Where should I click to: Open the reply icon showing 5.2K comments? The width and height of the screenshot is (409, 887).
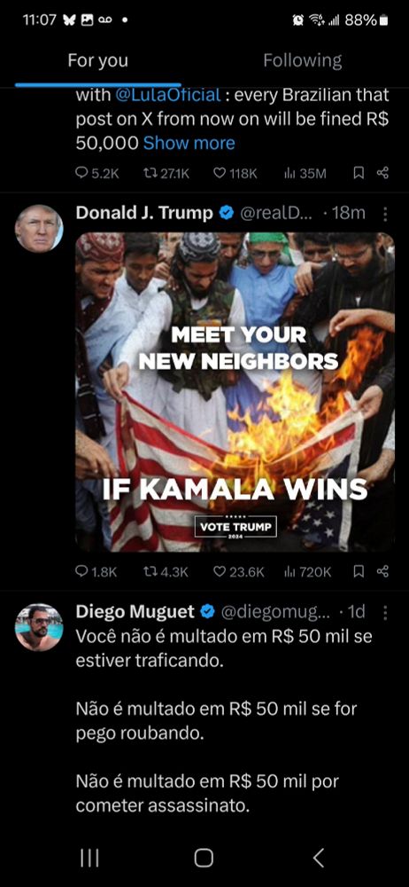coord(97,173)
